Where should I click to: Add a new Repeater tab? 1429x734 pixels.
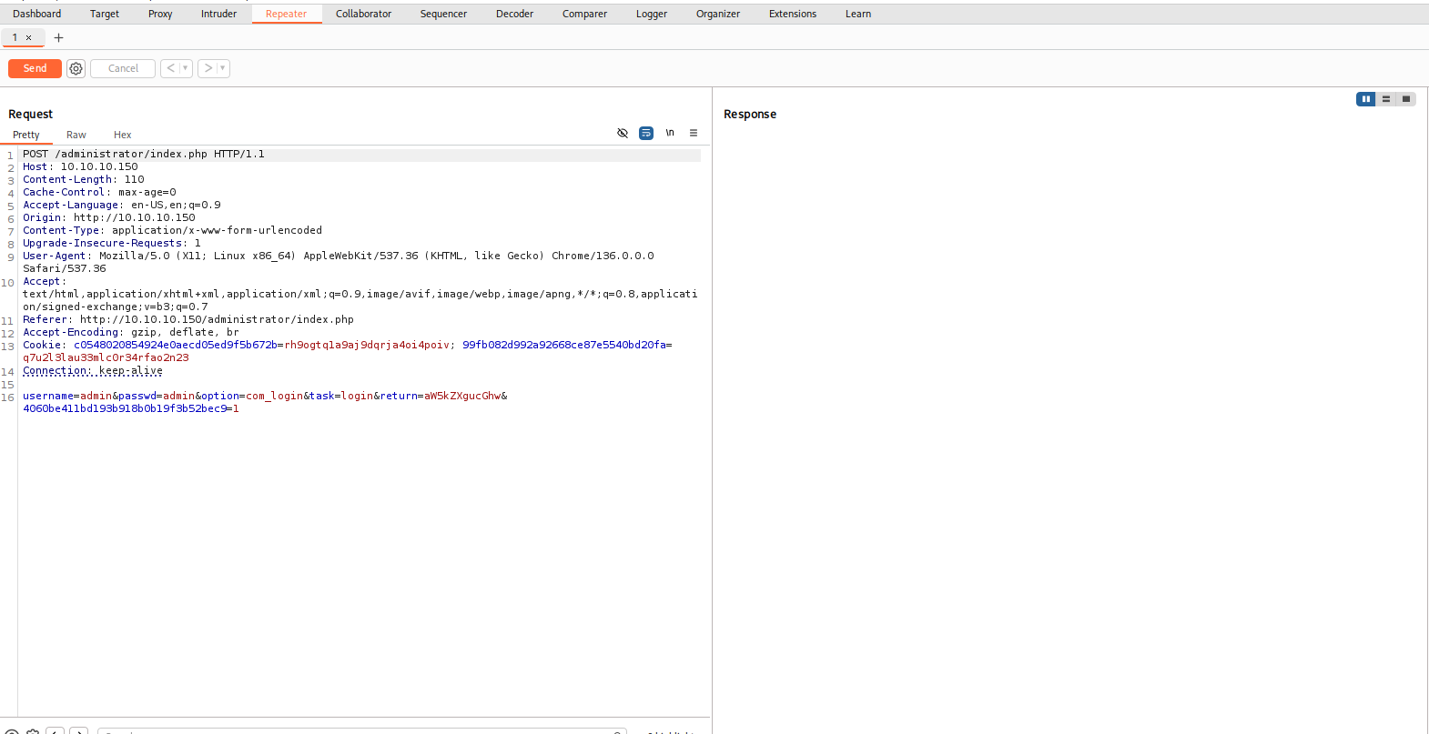(59, 38)
